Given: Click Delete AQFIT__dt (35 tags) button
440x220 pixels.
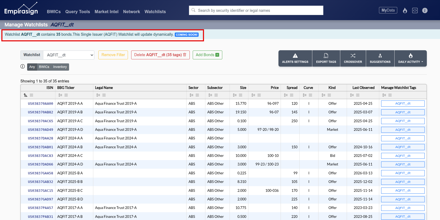Looking at the screenshot, I should 160,55.
